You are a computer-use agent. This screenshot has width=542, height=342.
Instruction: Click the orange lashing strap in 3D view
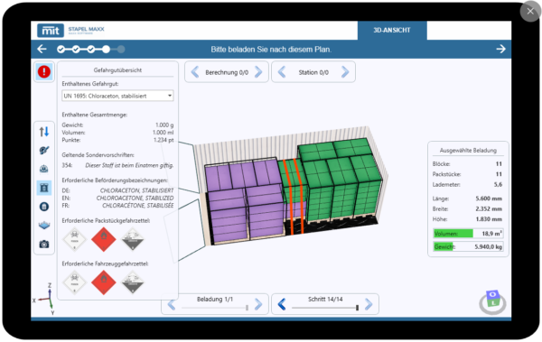click(294, 197)
